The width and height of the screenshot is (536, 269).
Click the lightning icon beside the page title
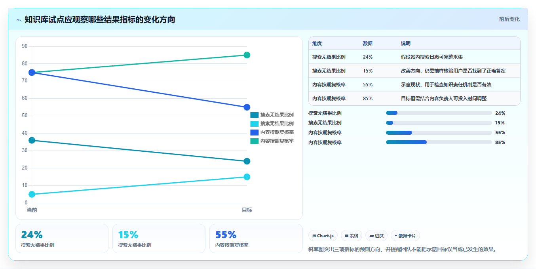point(19,20)
